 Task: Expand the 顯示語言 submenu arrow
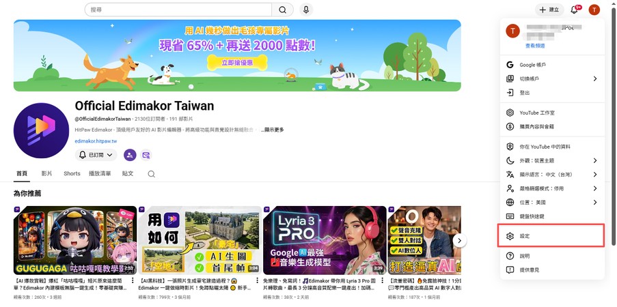(x=595, y=174)
